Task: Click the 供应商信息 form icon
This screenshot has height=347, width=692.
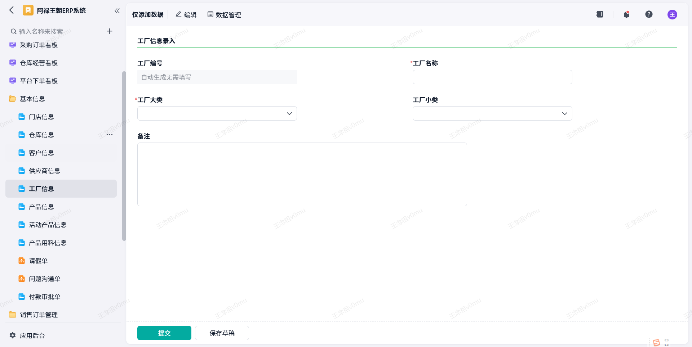Action: pos(22,171)
